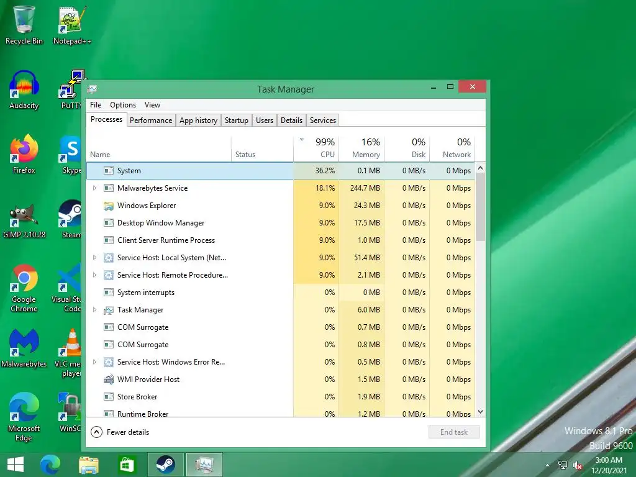This screenshot has height=477, width=636.
Task: Select the Runtime Broker process row
Action: 281,412
